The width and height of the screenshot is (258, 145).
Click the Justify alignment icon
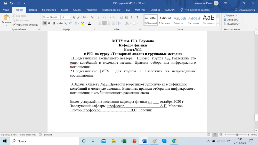point(114,23)
